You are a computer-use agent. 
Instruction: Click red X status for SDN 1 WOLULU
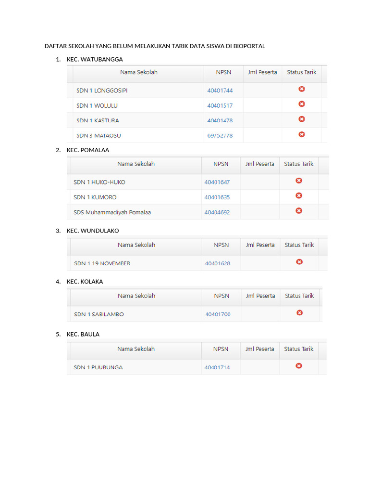[x=302, y=104]
